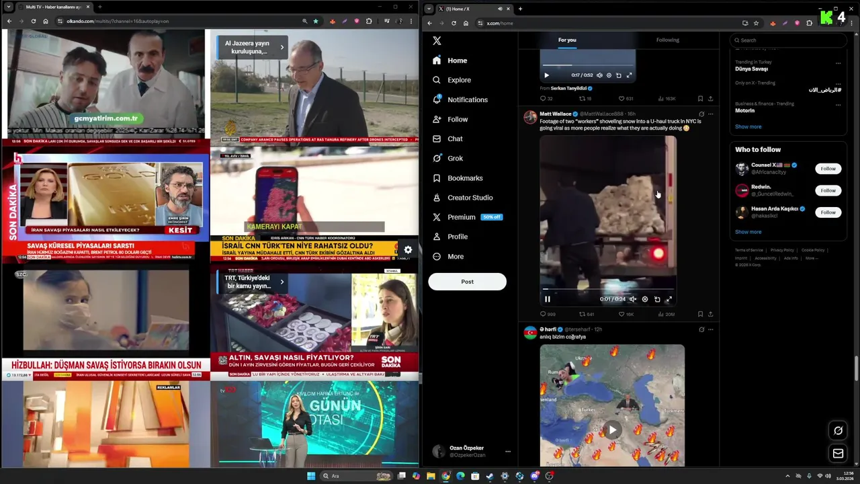Bookmark the Matt Wallace post

pos(700,314)
